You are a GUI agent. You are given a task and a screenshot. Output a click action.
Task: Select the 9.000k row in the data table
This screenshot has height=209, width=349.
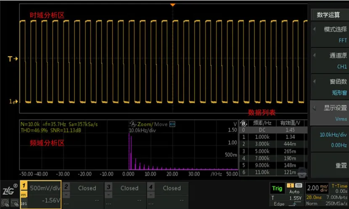tap(273, 165)
